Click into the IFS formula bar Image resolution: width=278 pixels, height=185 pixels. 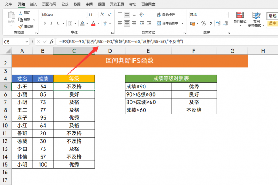click(x=167, y=42)
